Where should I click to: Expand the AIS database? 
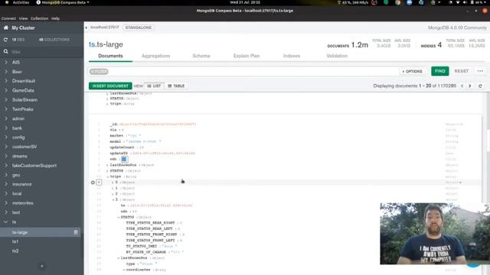[x=6, y=63]
